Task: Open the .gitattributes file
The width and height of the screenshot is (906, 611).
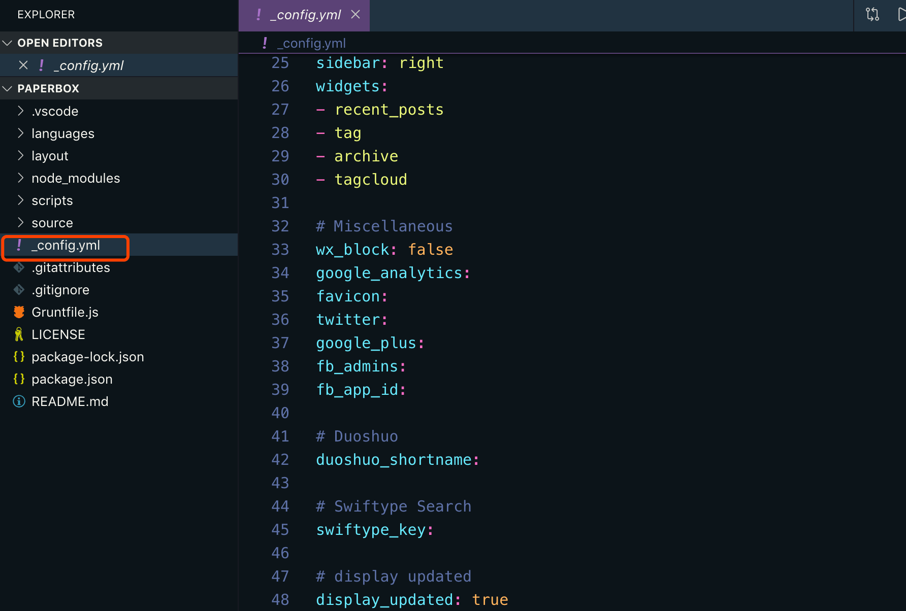Action: tap(71, 267)
